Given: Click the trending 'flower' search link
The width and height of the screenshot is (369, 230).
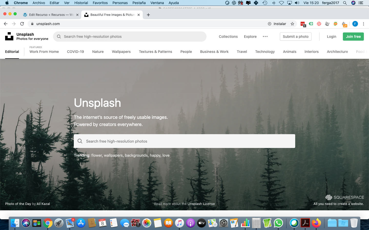Looking at the screenshot, I should (x=97, y=155).
